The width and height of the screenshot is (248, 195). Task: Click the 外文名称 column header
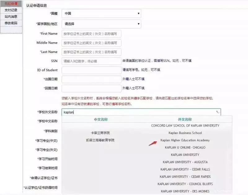click(x=185, y=119)
